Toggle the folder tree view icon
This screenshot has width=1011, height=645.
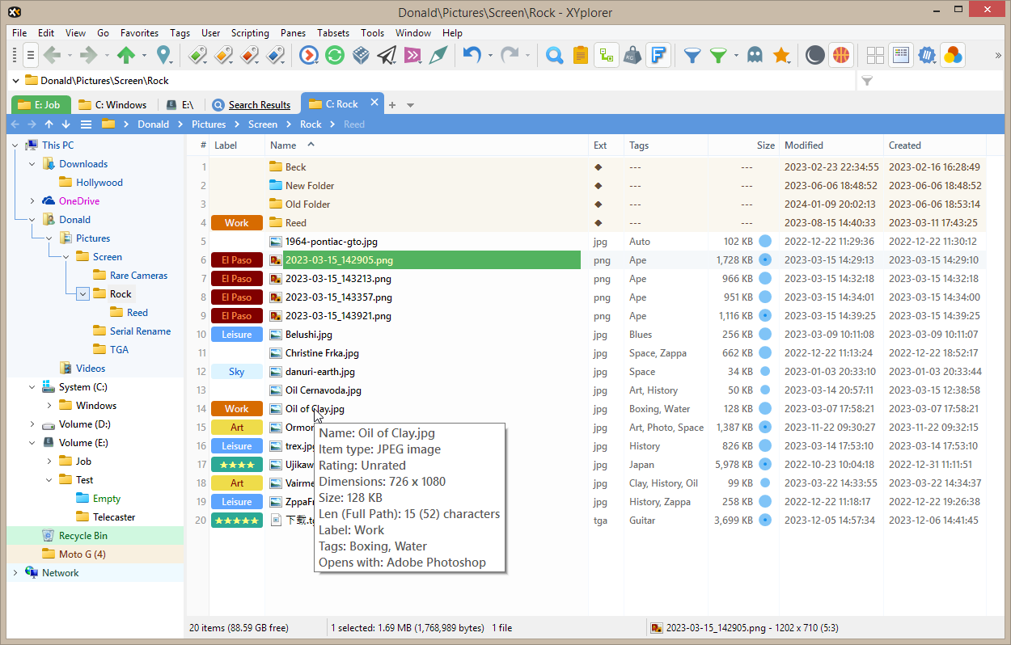click(x=606, y=55)
